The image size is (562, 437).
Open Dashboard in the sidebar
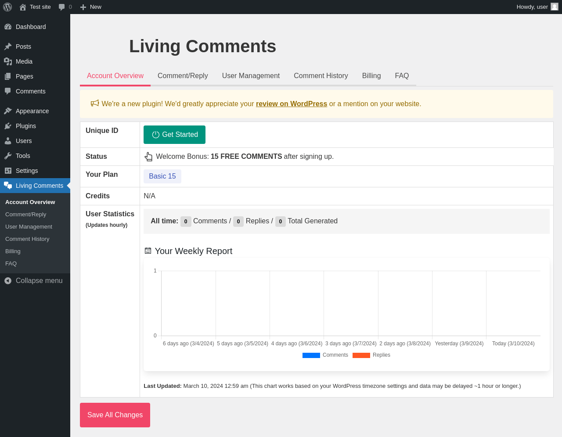pyautogui.click(x=35, y=27)
